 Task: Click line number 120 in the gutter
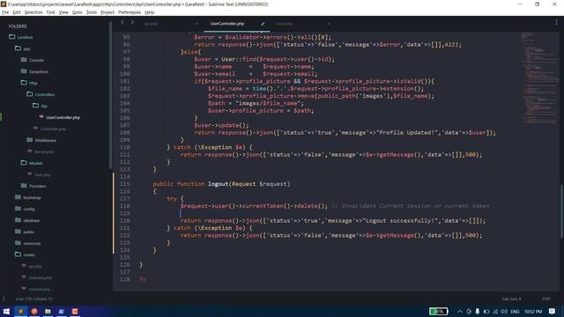125,221
